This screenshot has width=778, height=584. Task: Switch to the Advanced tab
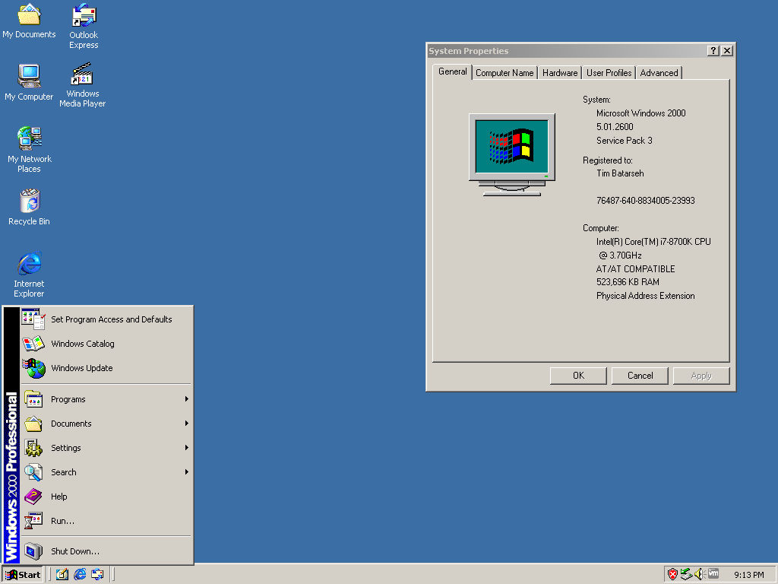pyautogui.click(x=659, y=72)
